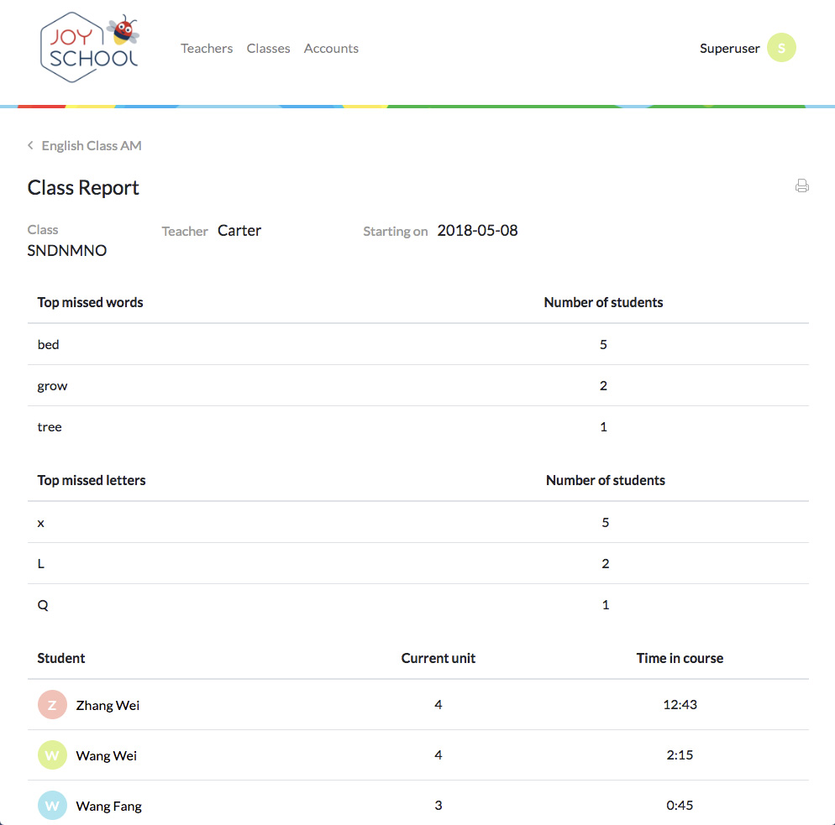Screen dimensions: 835x825
Task: Open Zhang Wei's student name link
Action: pyautogui.click(x=108, y=705)
